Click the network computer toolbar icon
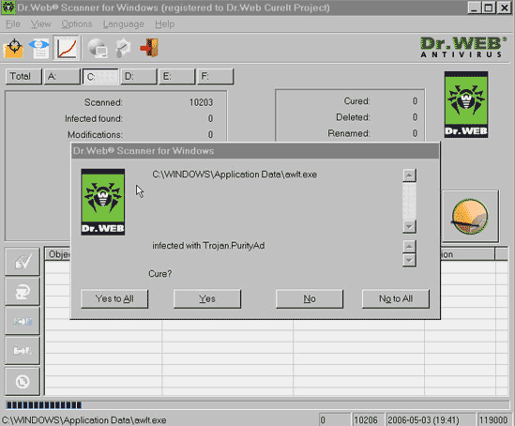This screenshot has width=515, height=426. point(98,48)
